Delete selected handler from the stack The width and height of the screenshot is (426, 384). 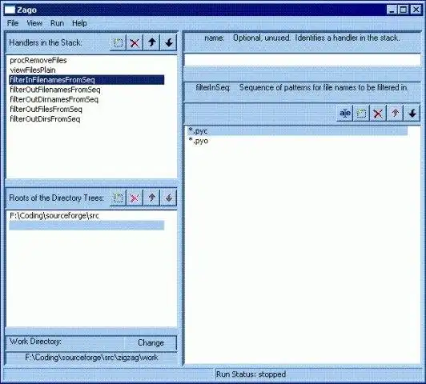pos(135,42)
